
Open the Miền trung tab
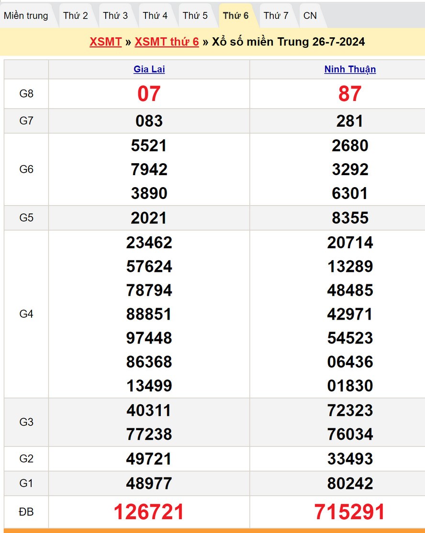pos(26,16)
